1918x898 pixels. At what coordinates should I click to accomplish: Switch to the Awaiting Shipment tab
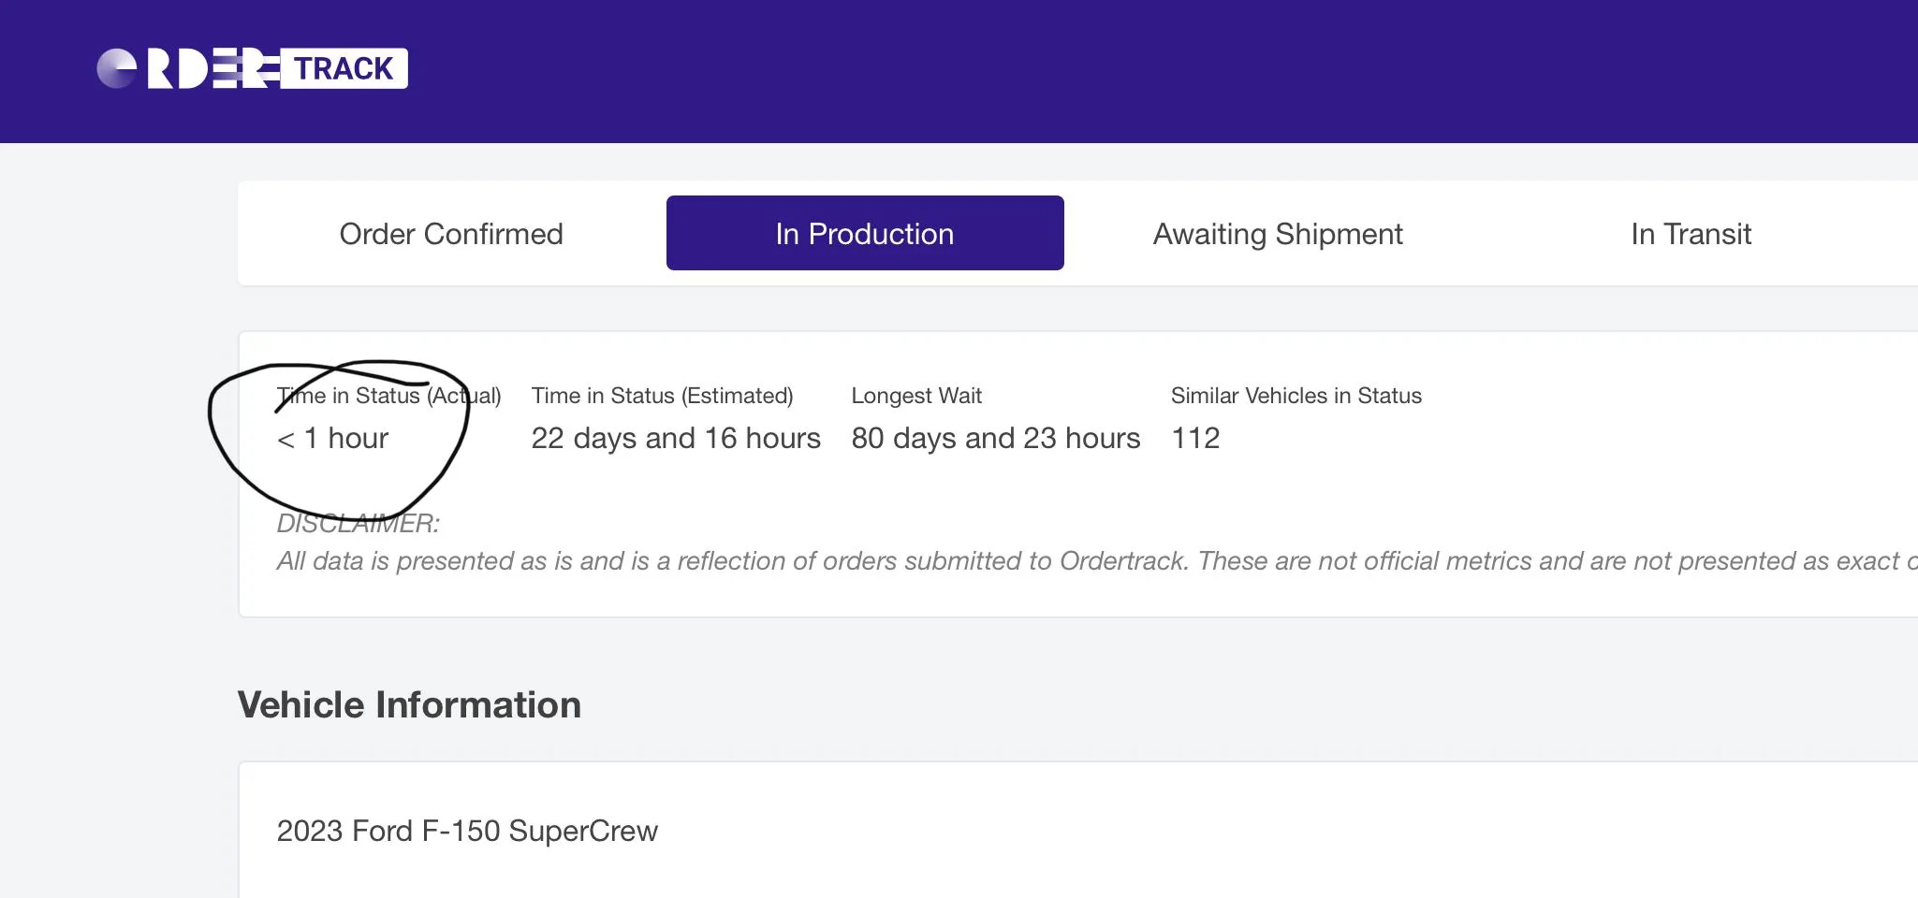coord(1277,234)
